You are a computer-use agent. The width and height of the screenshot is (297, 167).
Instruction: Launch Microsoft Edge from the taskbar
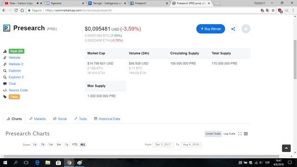37,163
